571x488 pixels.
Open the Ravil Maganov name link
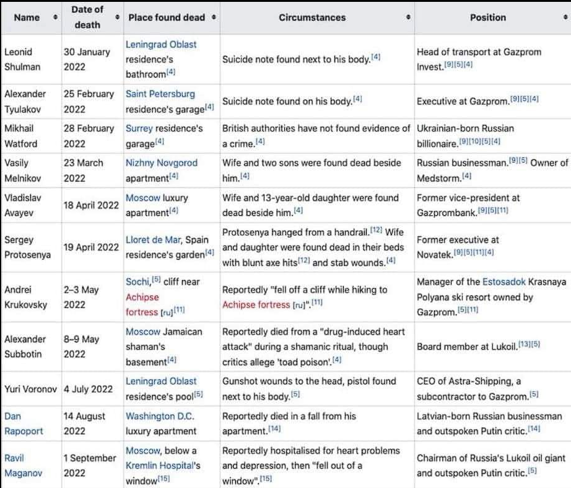24,466
